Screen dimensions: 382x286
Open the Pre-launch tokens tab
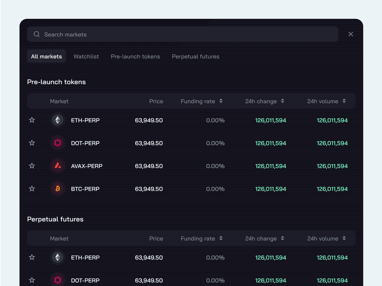[135, 56]
